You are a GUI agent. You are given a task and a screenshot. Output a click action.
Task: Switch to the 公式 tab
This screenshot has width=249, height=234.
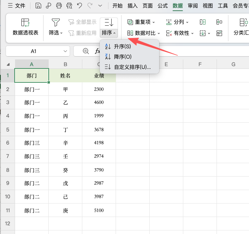point(163,6)
